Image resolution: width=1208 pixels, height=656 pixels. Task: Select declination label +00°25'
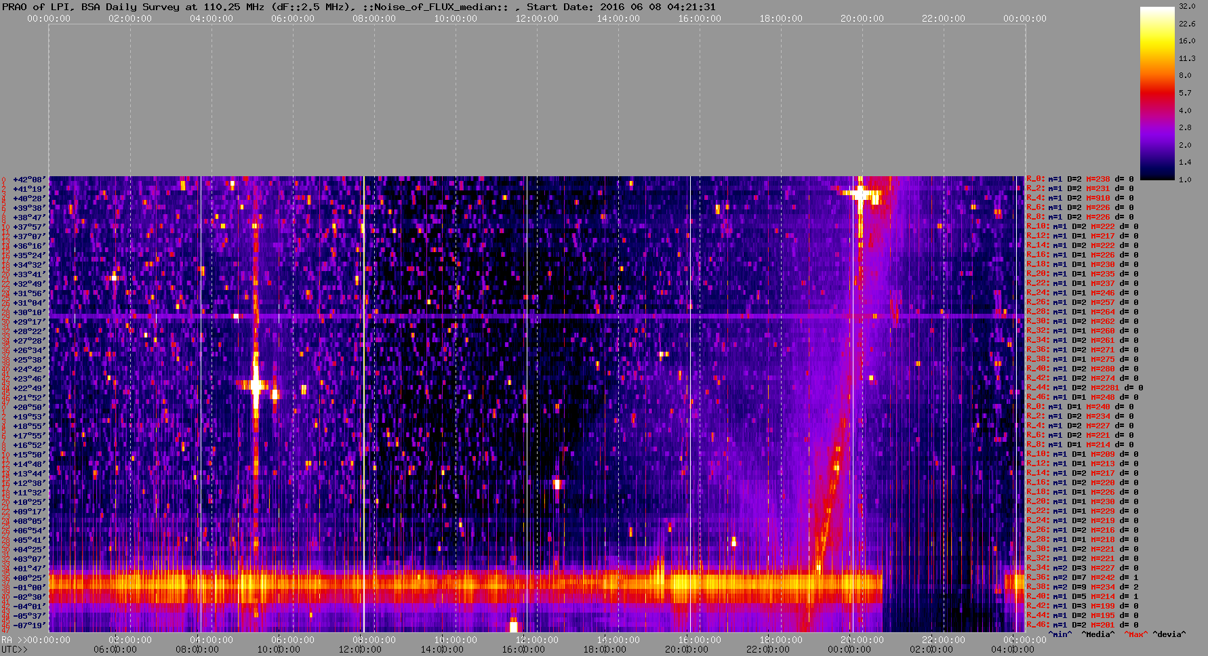30,578
